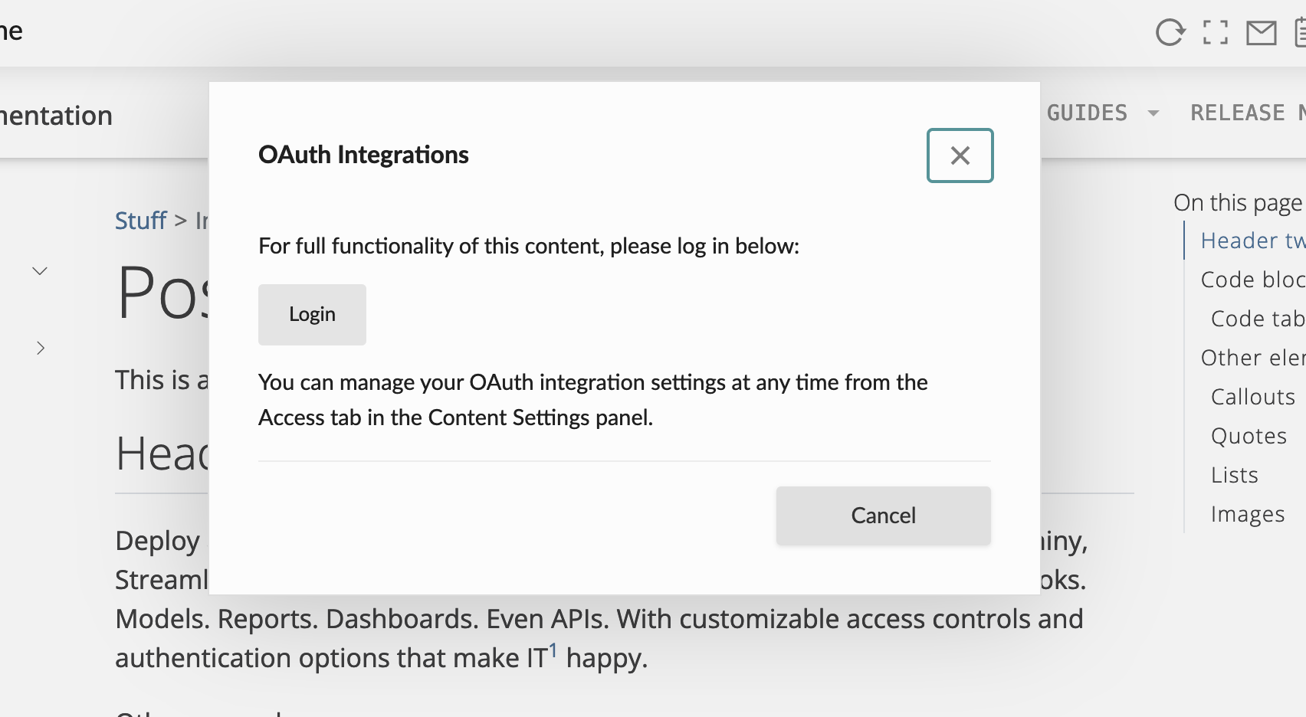The height and width of the screenshot is (717, 1306).
Task: Navigate to Code tabs in outline
Action: (x=1257, y=319)
